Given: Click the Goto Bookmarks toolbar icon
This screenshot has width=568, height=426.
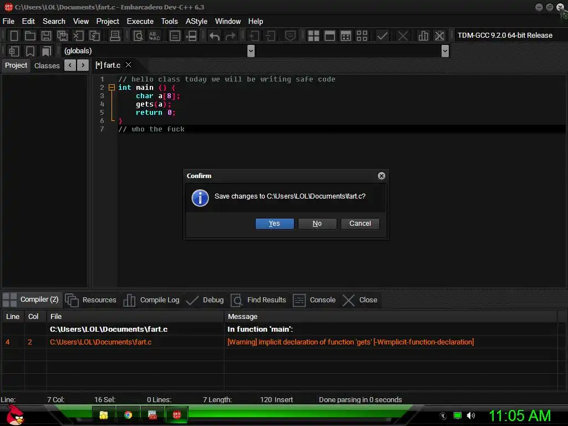Looking at the screenshot, I should click(47, 51).
